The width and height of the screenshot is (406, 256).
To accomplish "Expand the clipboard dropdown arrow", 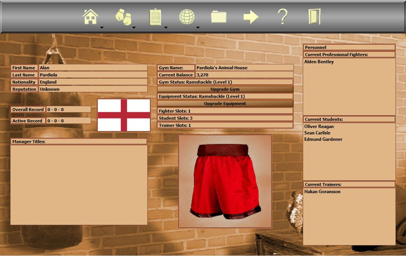I will [x=166, y=27].
